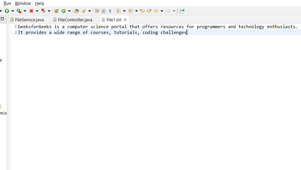301x170 pixels.
Task: Toggle Word Wrap toolbar icon
Action: pos(97,11)
